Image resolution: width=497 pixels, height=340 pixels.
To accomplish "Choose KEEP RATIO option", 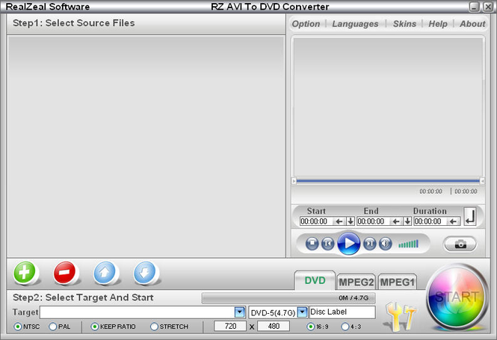I will (x=94, y=327).
